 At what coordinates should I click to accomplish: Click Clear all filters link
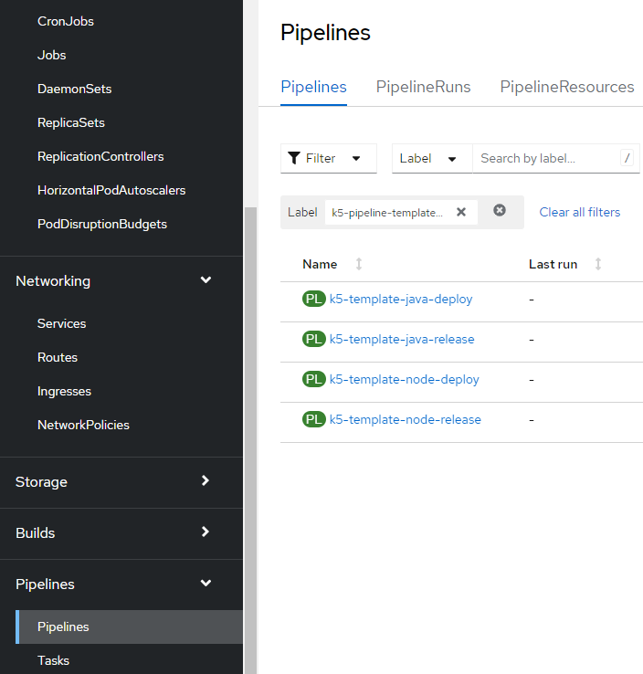[x=579, y=212]
